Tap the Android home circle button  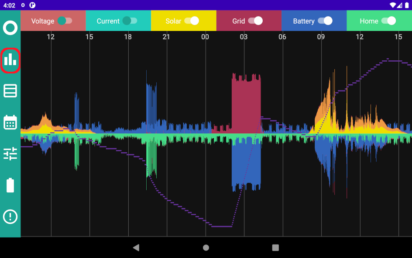pos(206,248)
